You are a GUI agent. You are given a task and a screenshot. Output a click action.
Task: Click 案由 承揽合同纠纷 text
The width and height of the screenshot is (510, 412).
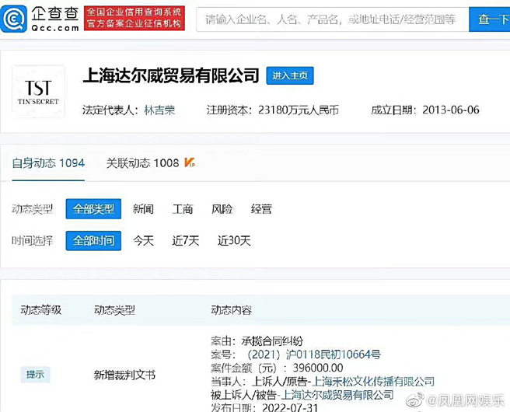[x=257, y=340]
